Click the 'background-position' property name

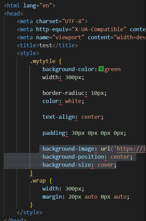pyautogui.click(x=73, y=157)
